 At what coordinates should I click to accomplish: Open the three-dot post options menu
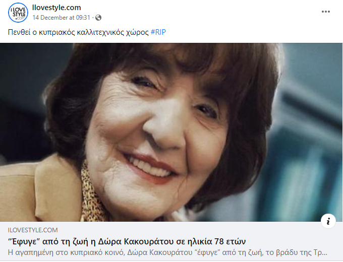pos(325,12)
